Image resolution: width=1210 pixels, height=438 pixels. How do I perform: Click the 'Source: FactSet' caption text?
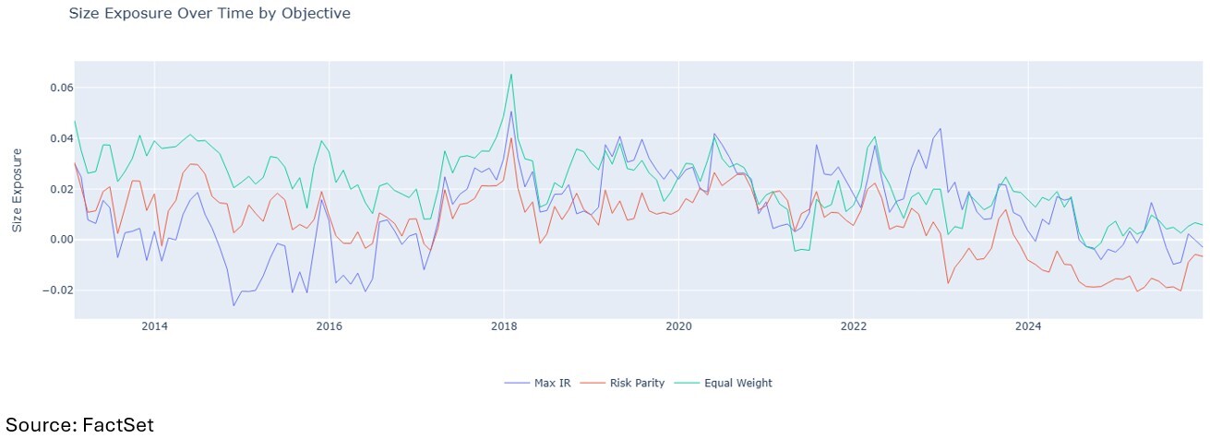(x=78, y=424)
